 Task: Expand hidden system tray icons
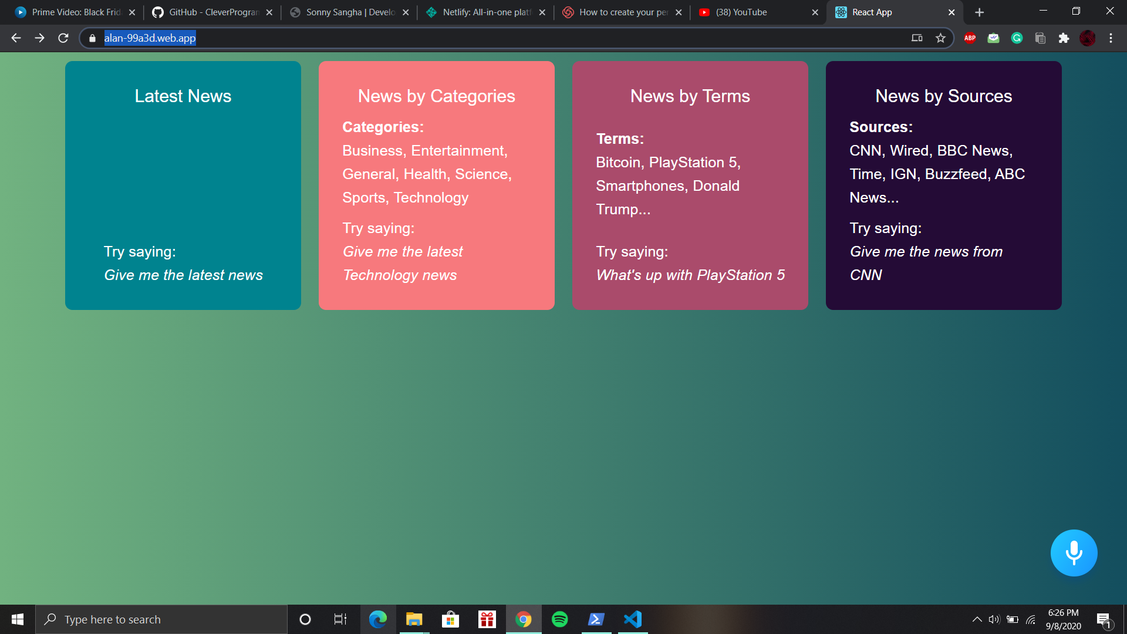977,619
